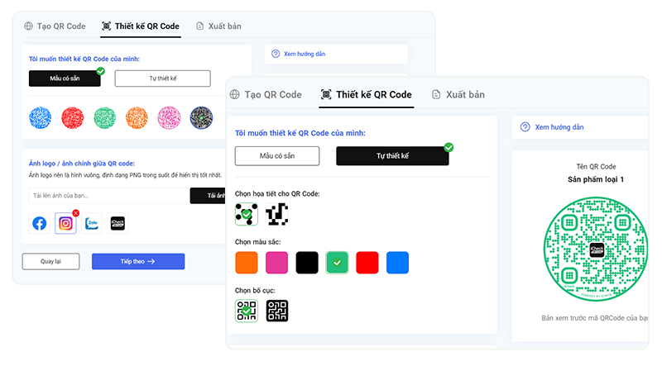Screen dimensions: 662x366
Task: Choose Tự thiết kế button in back window
Action: click(x=162, y=78)
